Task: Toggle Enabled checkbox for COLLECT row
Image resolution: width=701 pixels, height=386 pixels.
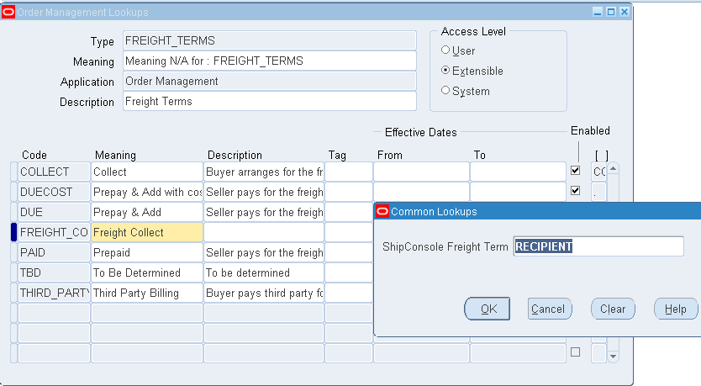Action: [576, 171]
